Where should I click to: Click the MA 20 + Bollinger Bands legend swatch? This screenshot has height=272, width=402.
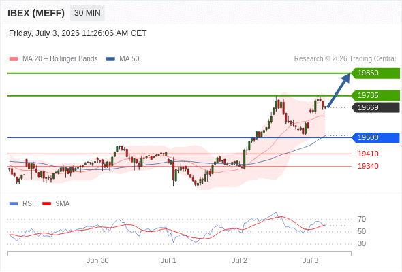14,59
